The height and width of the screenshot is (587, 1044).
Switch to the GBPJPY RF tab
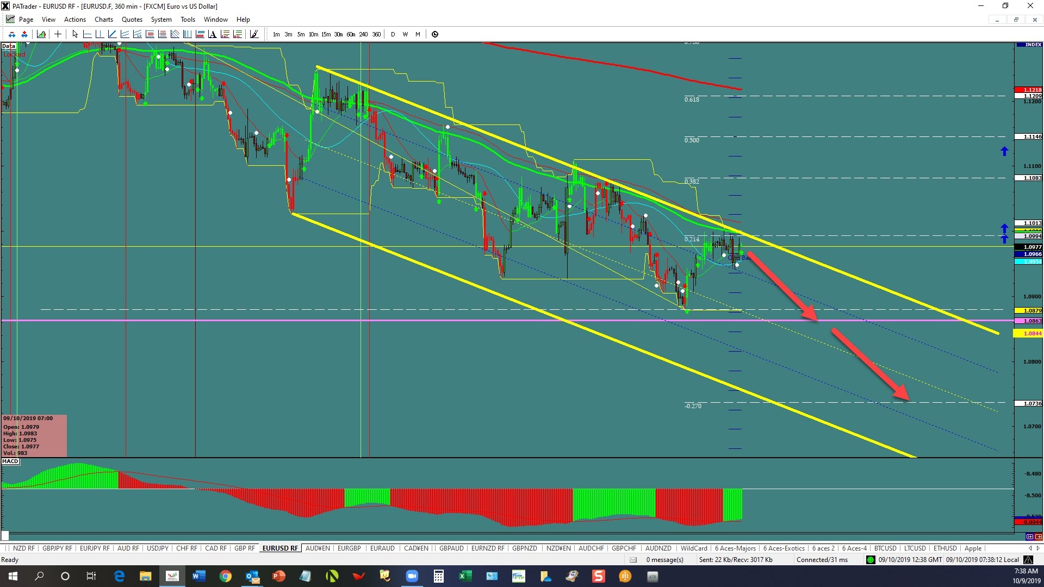coord(57,548)
